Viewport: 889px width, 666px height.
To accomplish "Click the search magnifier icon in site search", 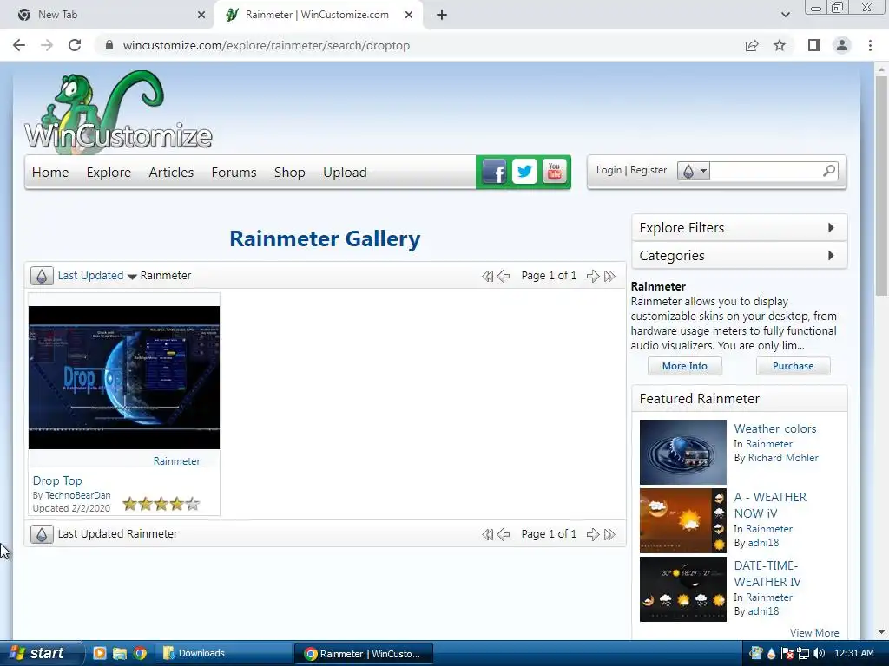I will click(829, 171).
